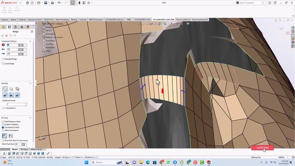This screenshot has height=166, width=295.
Task: Switch to the Surfaces tab
Action: pos(23,19)
